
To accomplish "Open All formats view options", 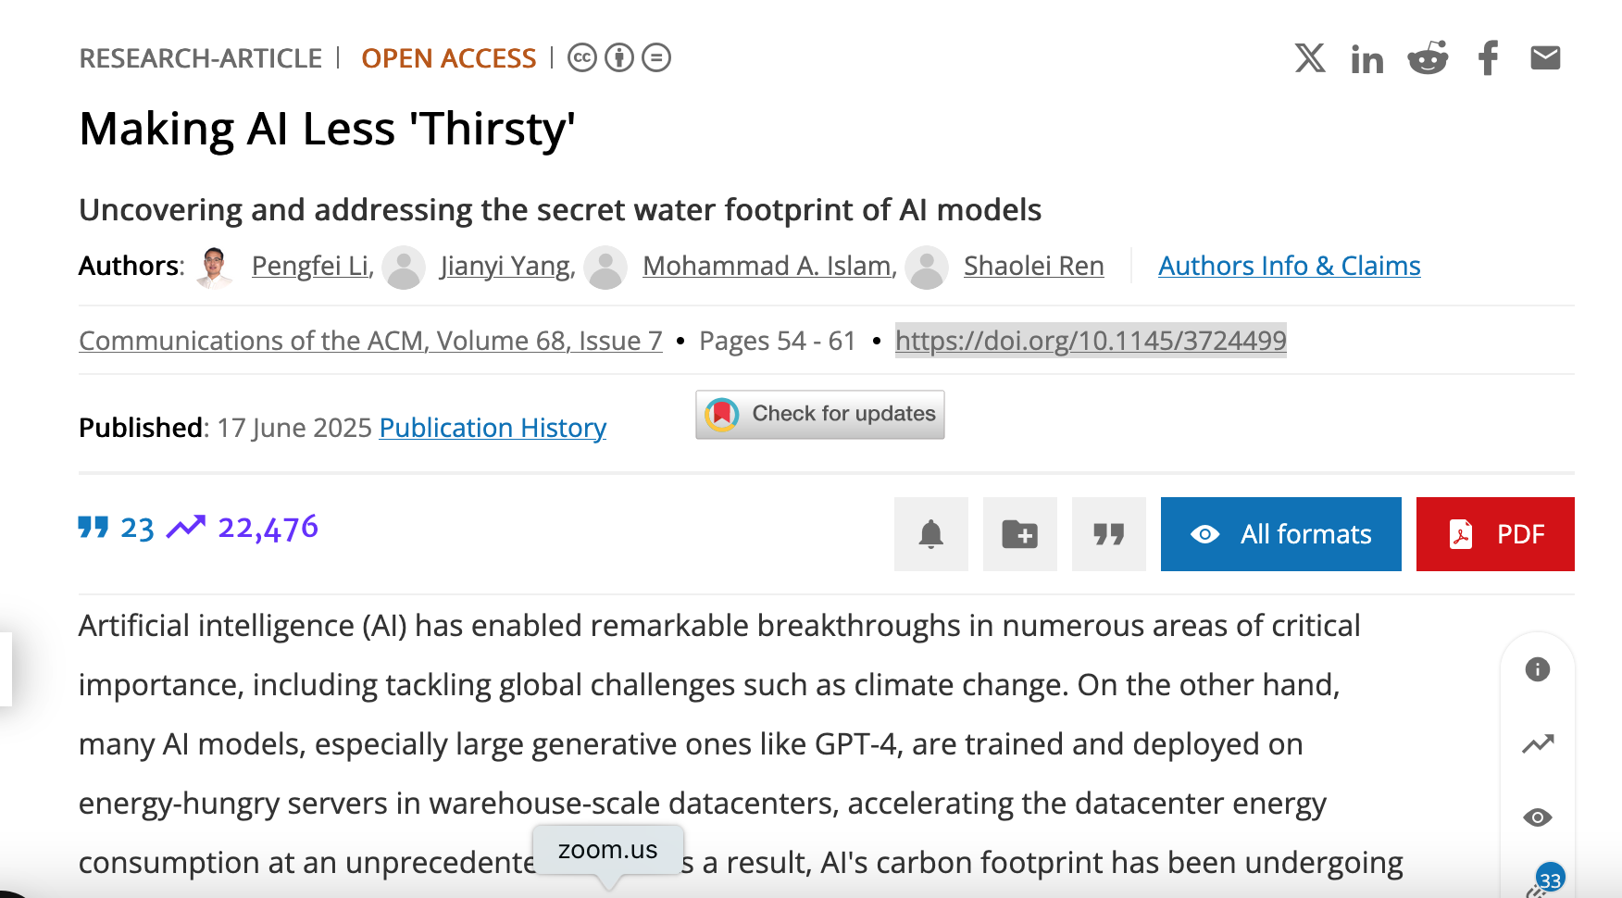I will coord(1281,534).
